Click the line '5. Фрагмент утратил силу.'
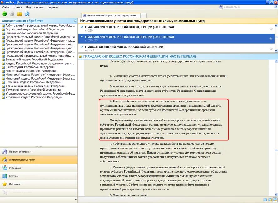Viewport: 278px width, 203px height. pyautogui.click(x=128, y=195)
